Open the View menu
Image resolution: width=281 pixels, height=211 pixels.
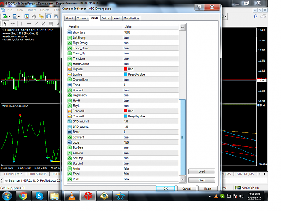click(x=20, y=10)
